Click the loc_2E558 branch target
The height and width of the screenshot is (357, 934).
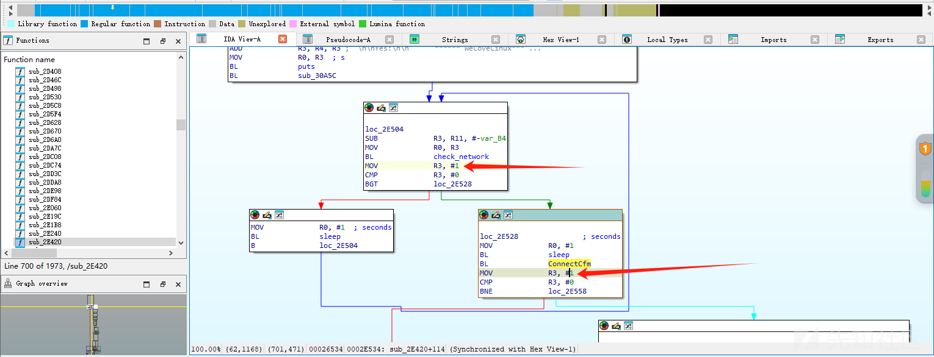(x=567, y=291)
